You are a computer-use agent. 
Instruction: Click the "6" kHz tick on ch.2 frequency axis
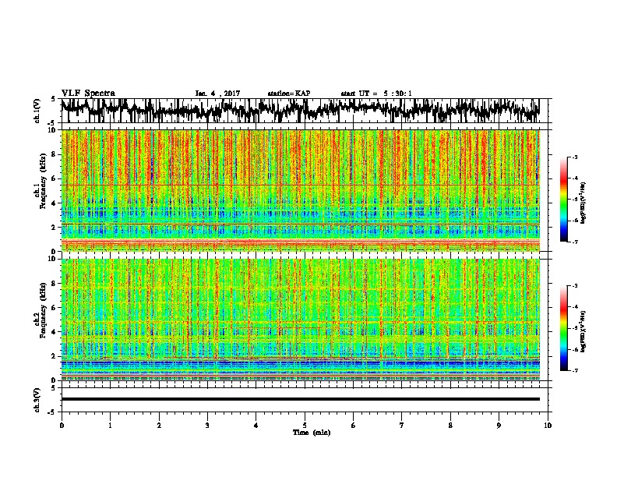pyautogui.click(x=55, y=308)
